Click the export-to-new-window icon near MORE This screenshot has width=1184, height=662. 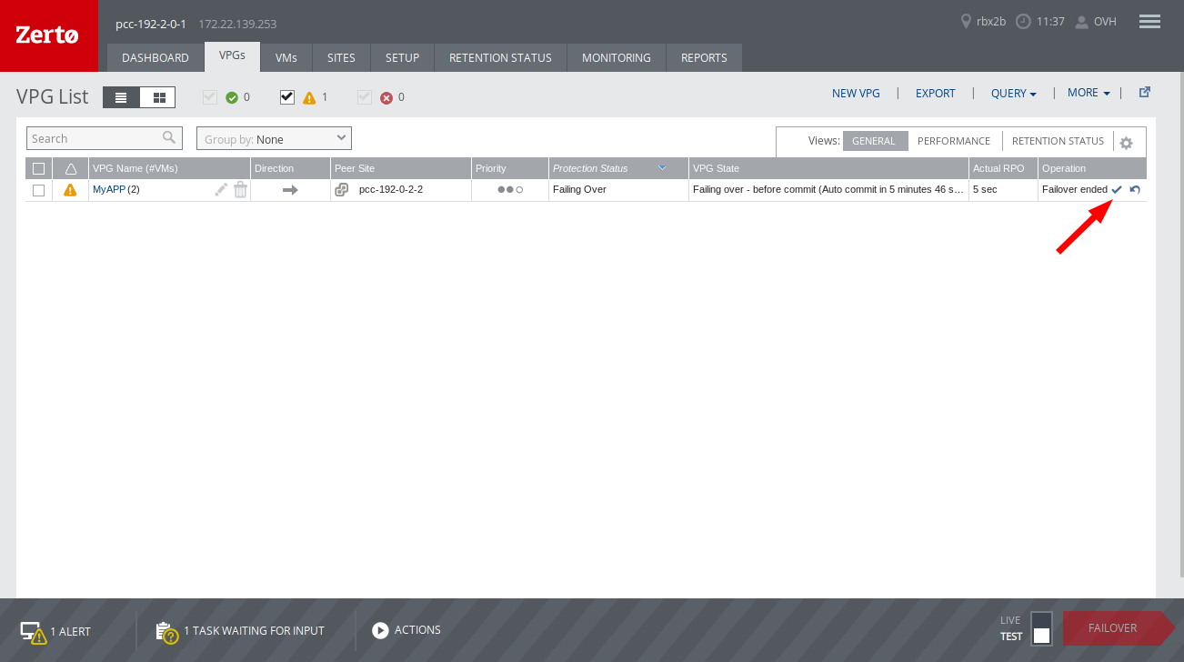1144,92
